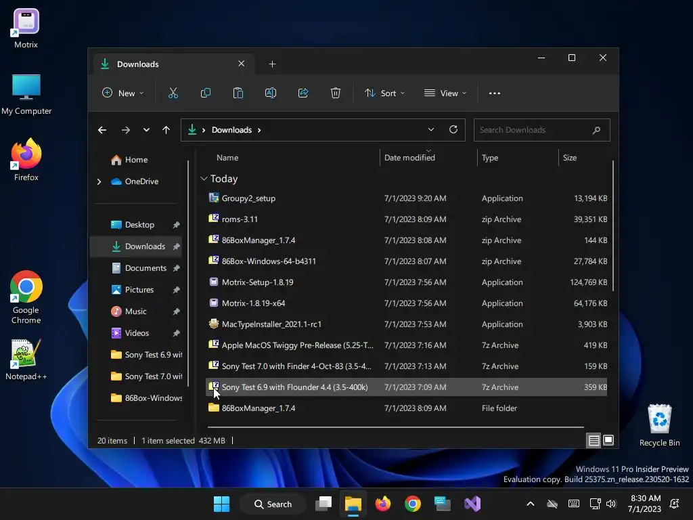Select the Recycle Bin desktop icon
The width and height of the screenshot is (693, 520).
(659, 425)
